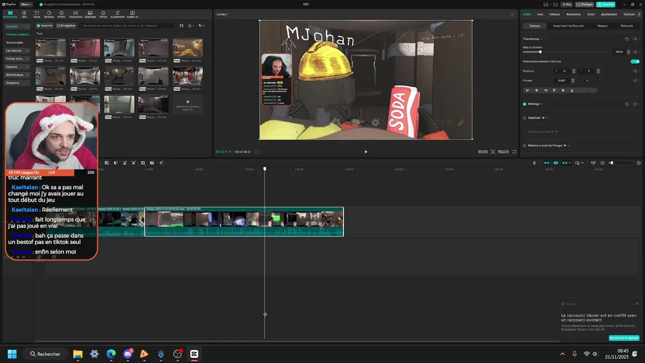Select the Masque sub-tab
The image size is (645, 363).
pyautogui.click(x=602, y=26)
